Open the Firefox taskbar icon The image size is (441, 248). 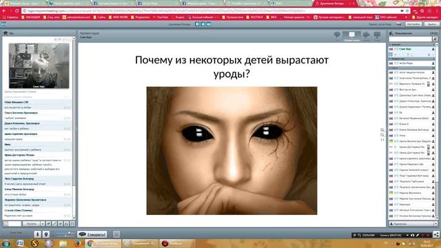click(x=77, y=243)
